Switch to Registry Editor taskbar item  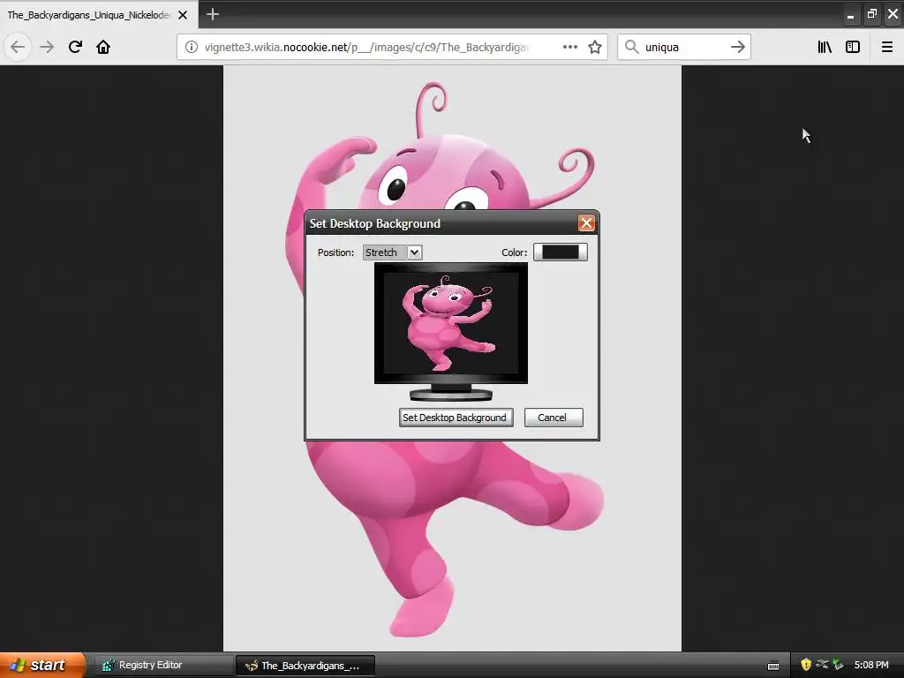coord(163,665)
